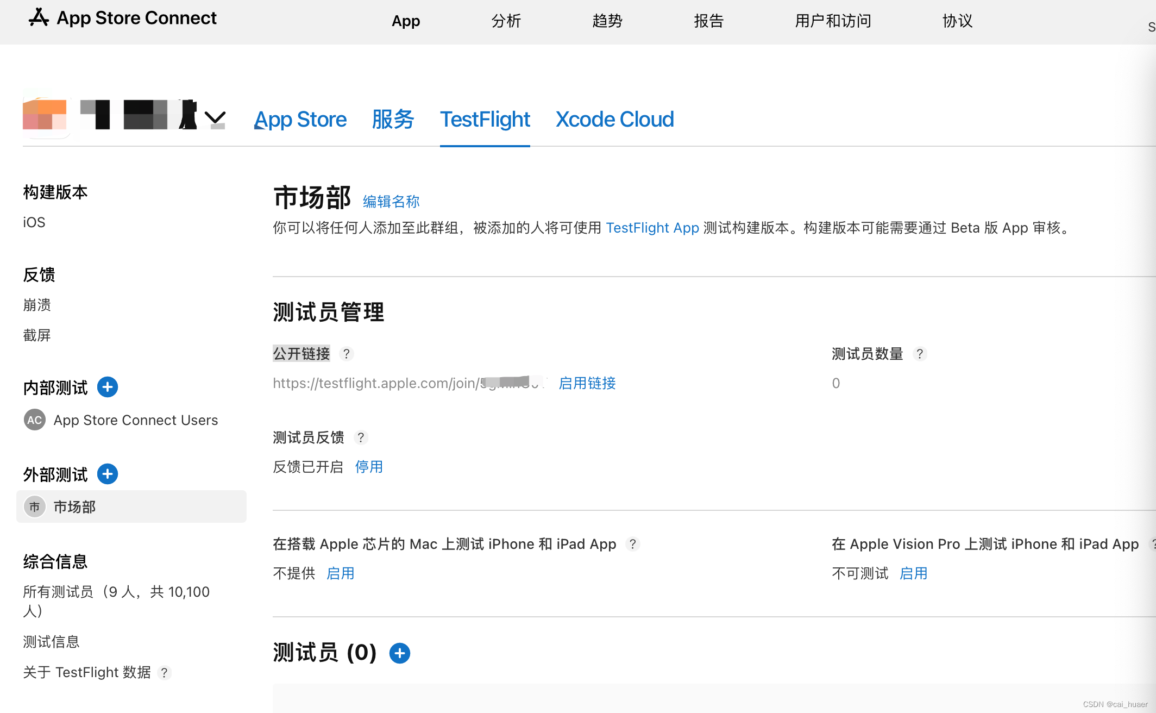Add a new external testing group

(107, 474)
